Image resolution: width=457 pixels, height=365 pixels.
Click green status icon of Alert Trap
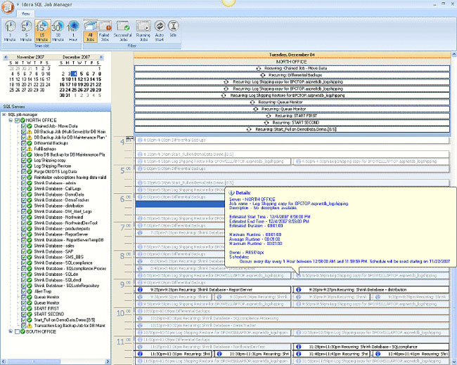pos(30,291)
